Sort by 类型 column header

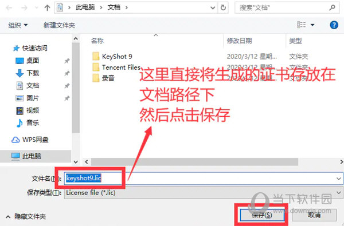tap(295, 41)
